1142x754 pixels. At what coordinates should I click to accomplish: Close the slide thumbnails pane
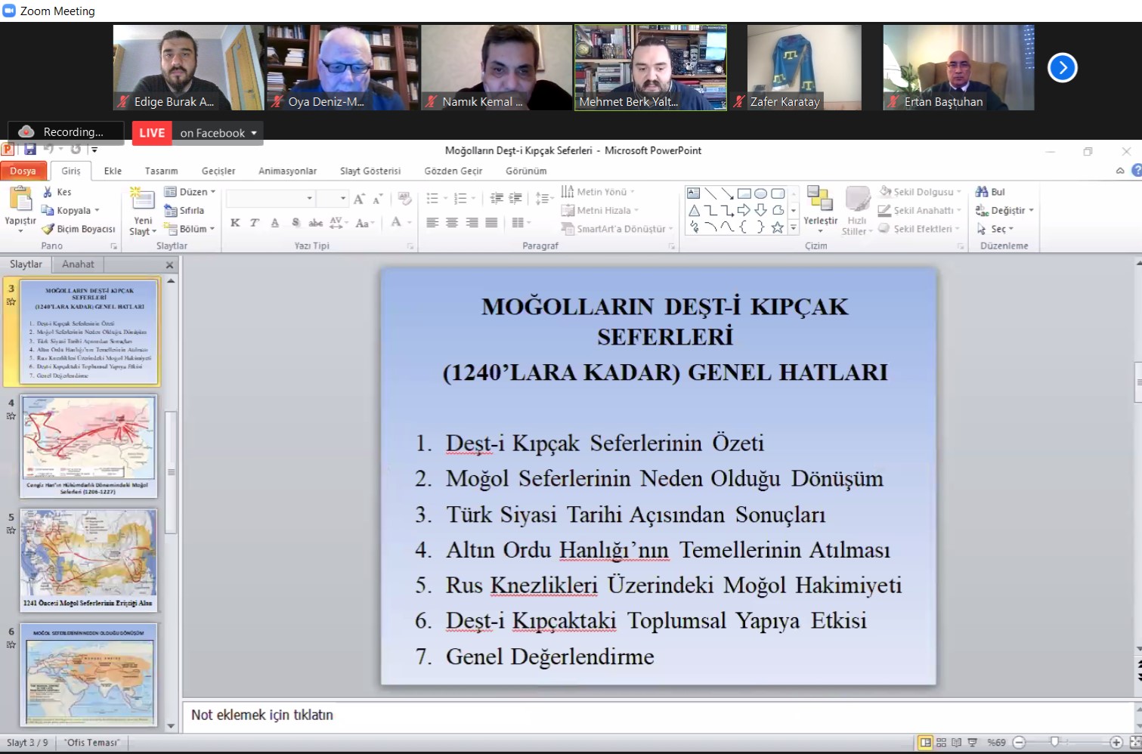[169, 264]
